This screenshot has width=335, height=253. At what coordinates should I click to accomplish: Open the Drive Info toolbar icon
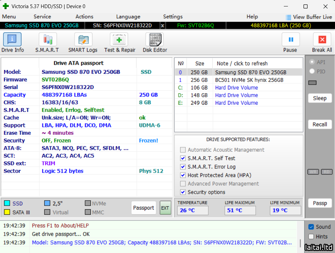pos(12,40)
